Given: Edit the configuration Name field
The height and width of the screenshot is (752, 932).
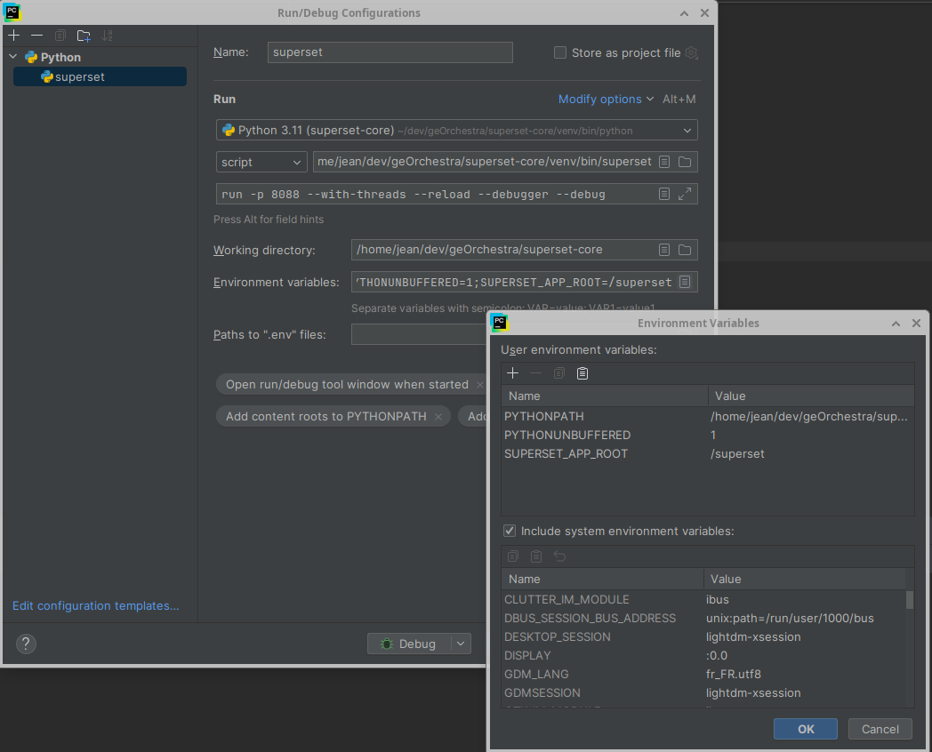Looking at the screenshot, I should coord(390,52).
